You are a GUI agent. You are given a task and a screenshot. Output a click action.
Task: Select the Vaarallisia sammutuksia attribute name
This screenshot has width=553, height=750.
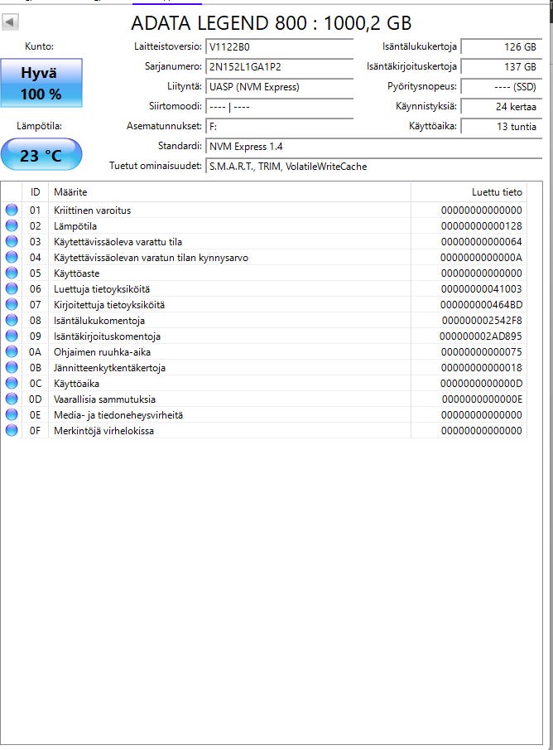point(104,399)
